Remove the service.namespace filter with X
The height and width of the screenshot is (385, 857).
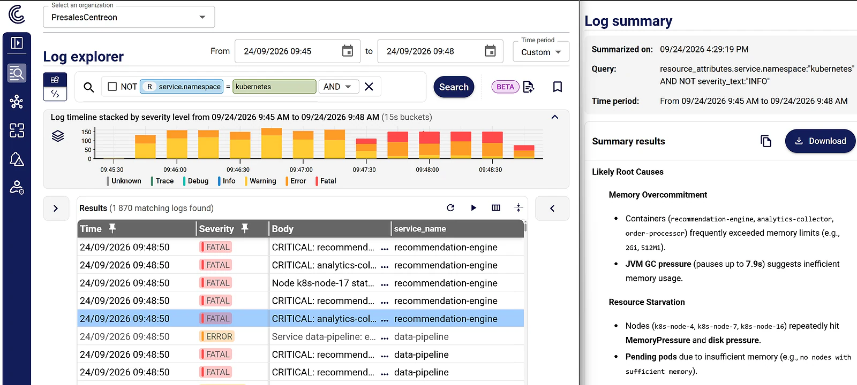(x=369, y=87)
